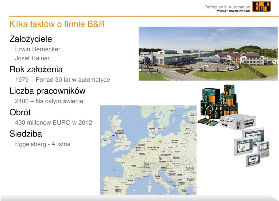The height and width of the screenshot is (201, 279).
Task: Click the B&R logo in the header
Action: coord(261,6)
